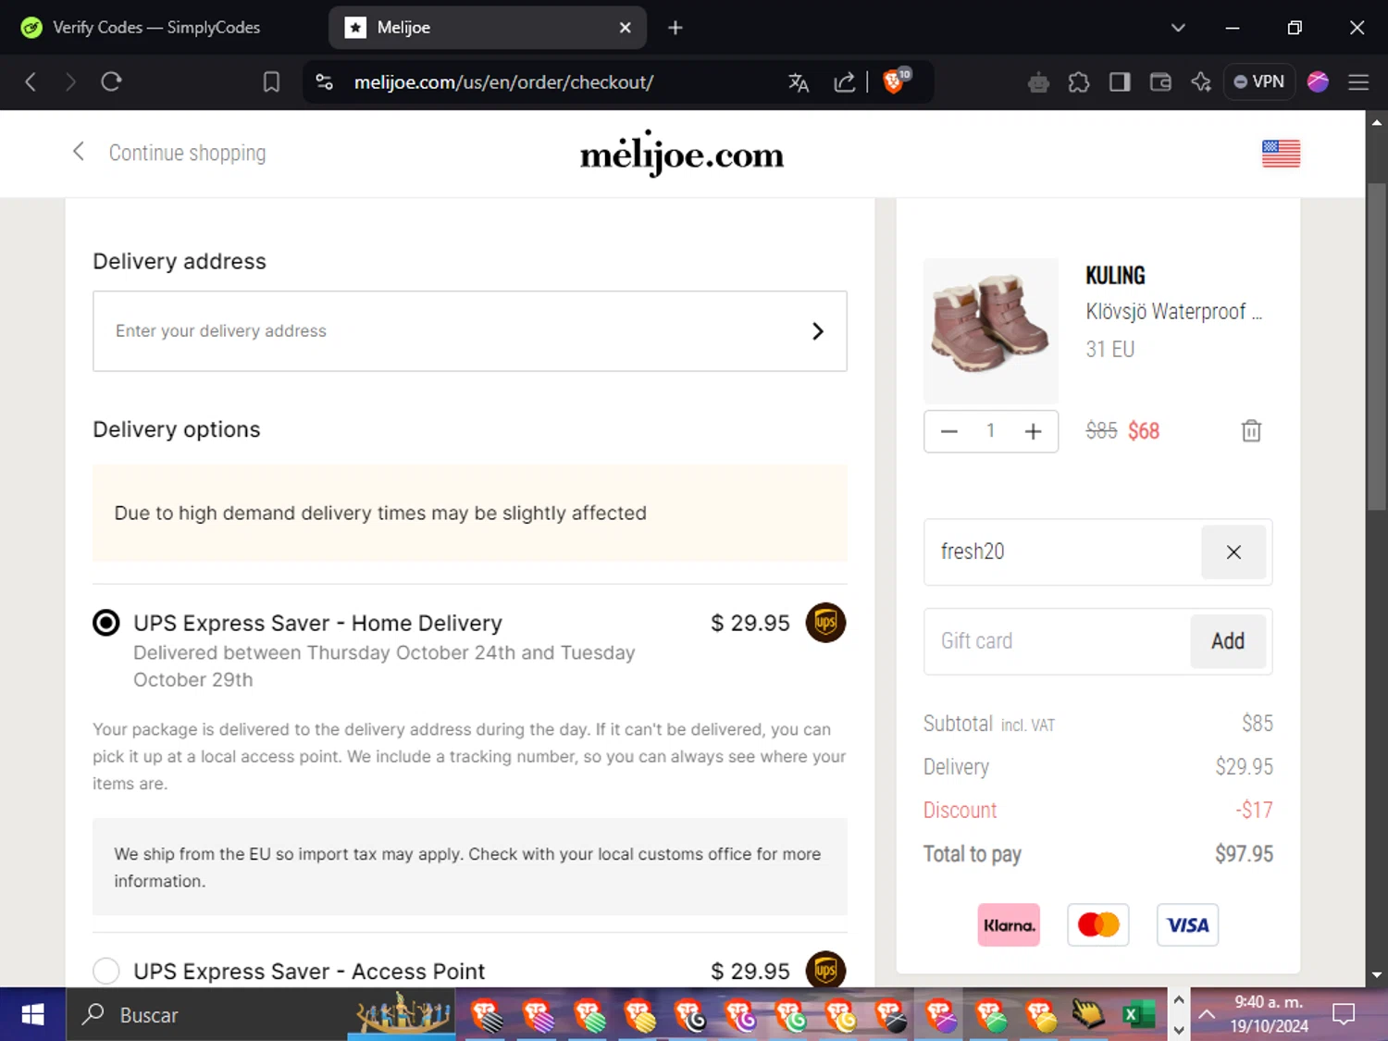Click the Total to pay amount $97.95
Image resolution: width=1388 pixels, height=1041 pixels.
point(1244,854)
